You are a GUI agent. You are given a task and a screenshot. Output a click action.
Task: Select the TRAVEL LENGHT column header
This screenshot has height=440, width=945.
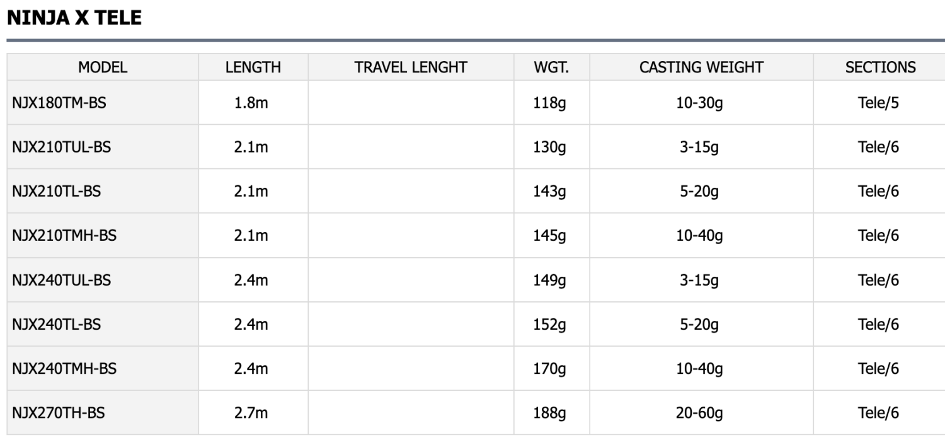411,67
